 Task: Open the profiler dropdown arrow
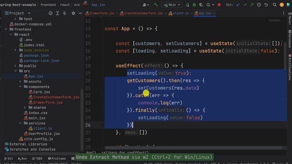pos(213,5)
